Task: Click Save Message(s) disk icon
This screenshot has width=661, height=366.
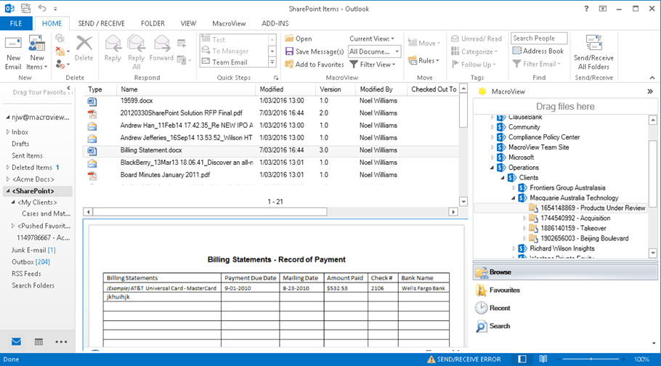Action: coord(289,52)
